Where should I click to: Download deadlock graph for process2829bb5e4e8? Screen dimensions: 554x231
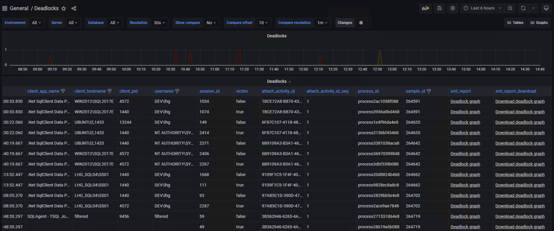(520, 196)
